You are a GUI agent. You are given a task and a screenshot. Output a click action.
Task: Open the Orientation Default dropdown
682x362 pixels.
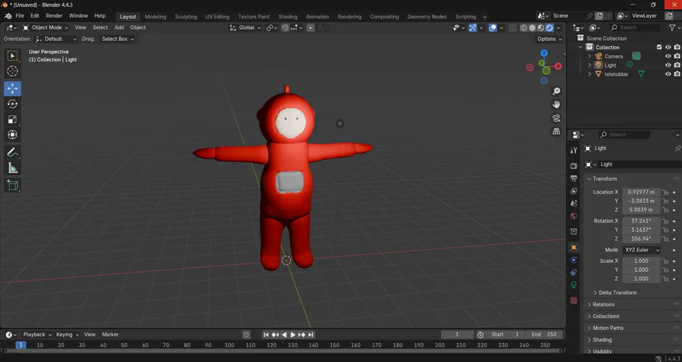(x=56, y=39)
